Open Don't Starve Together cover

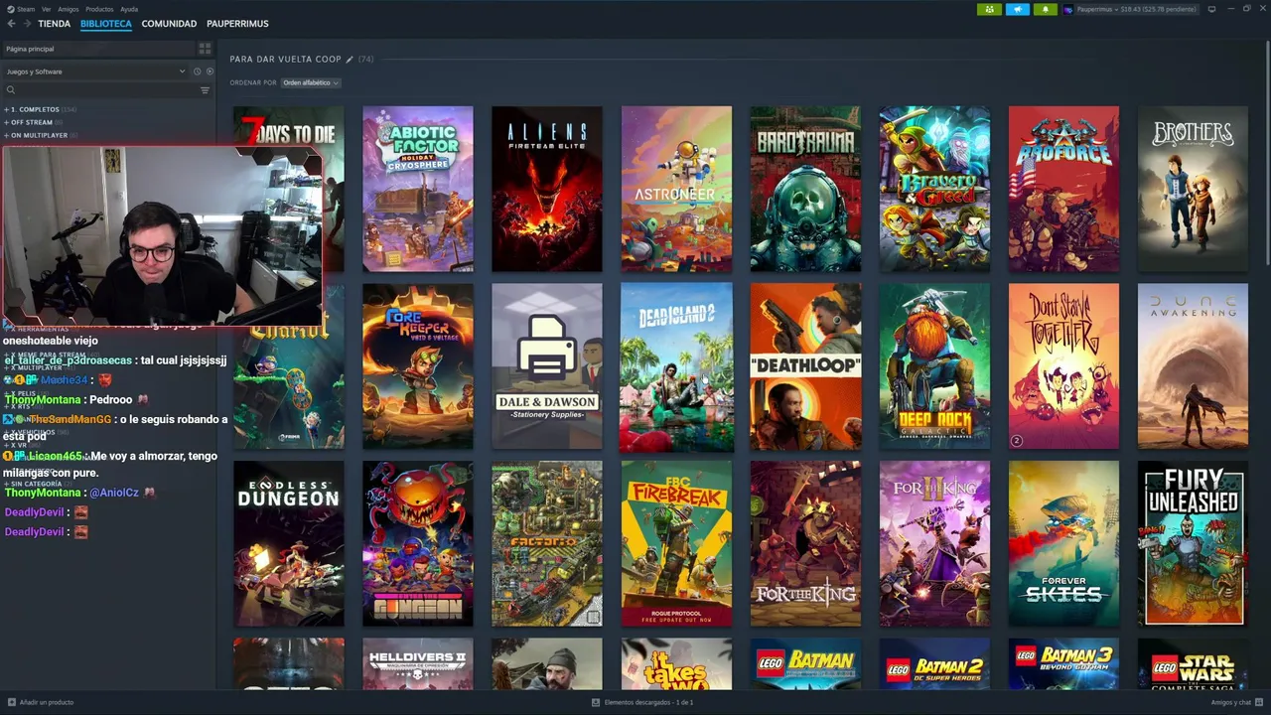[1063, 366]
